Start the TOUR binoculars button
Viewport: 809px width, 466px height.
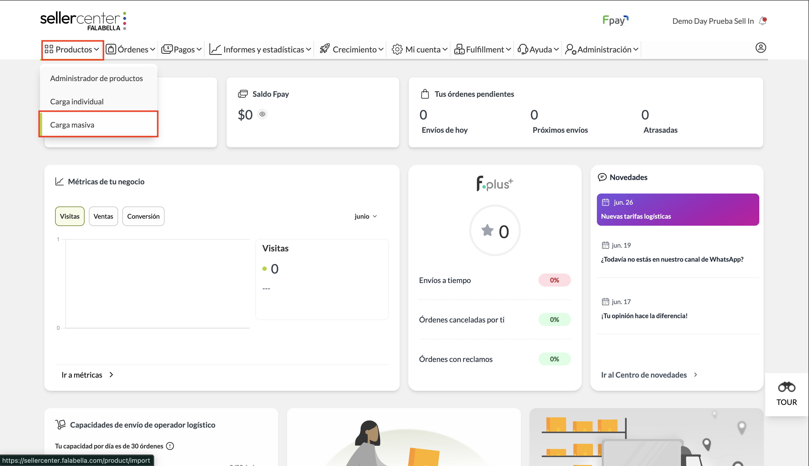point(787,394)
